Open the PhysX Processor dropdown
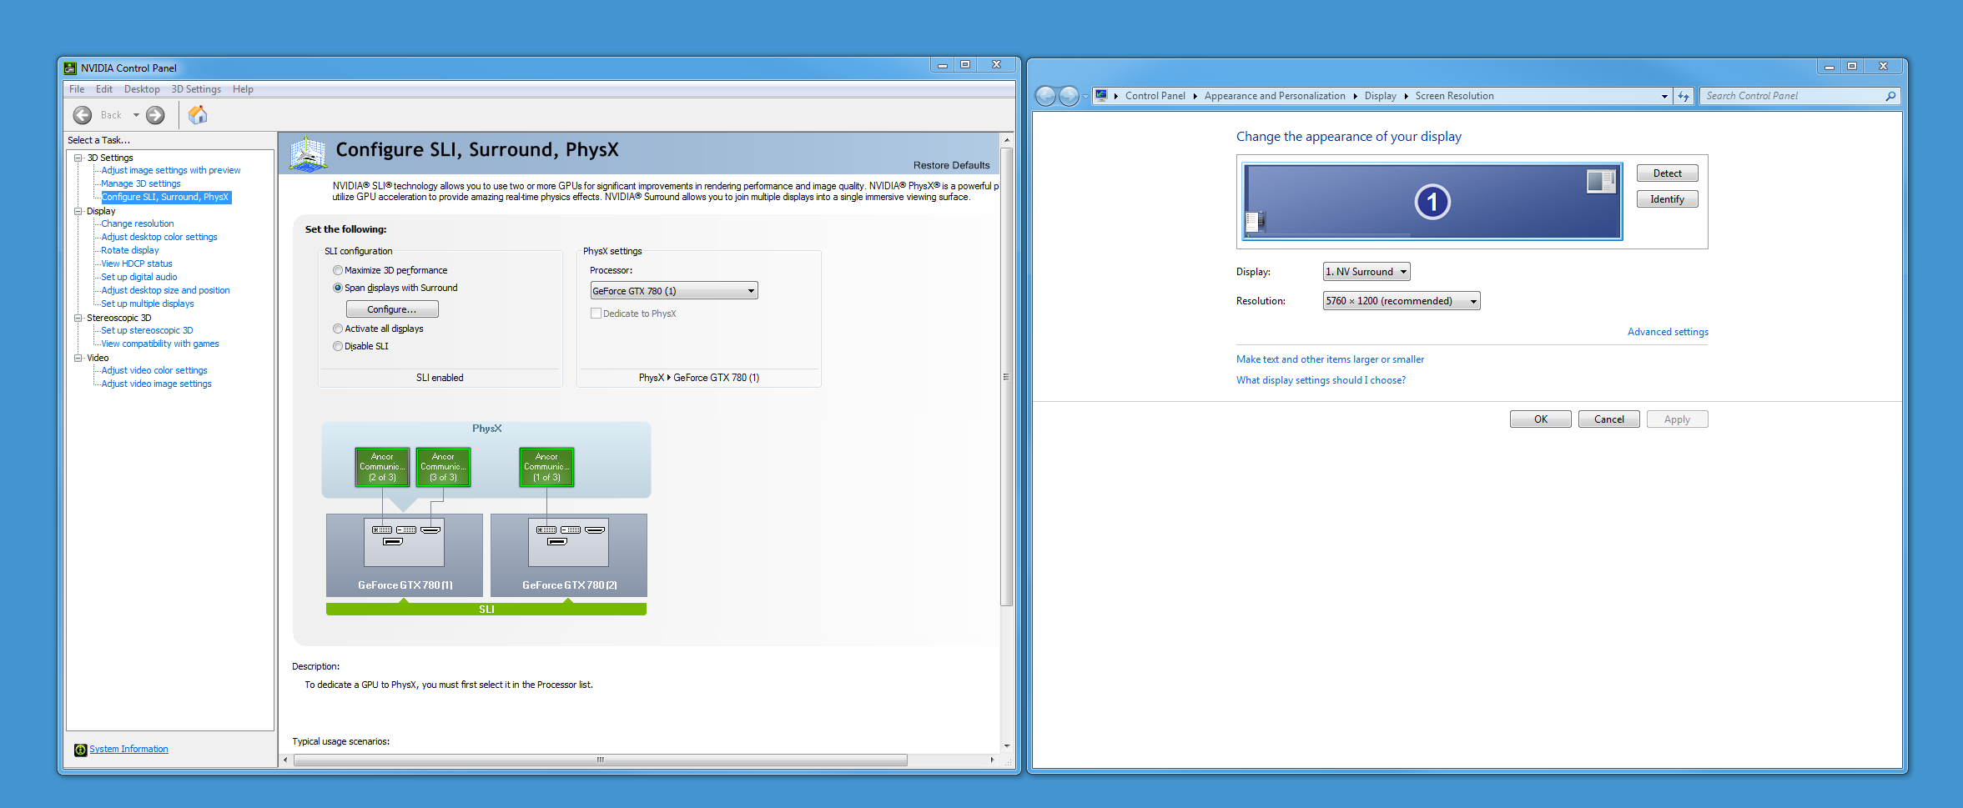This screenshot has width=1963, height=808. point(674,291)
